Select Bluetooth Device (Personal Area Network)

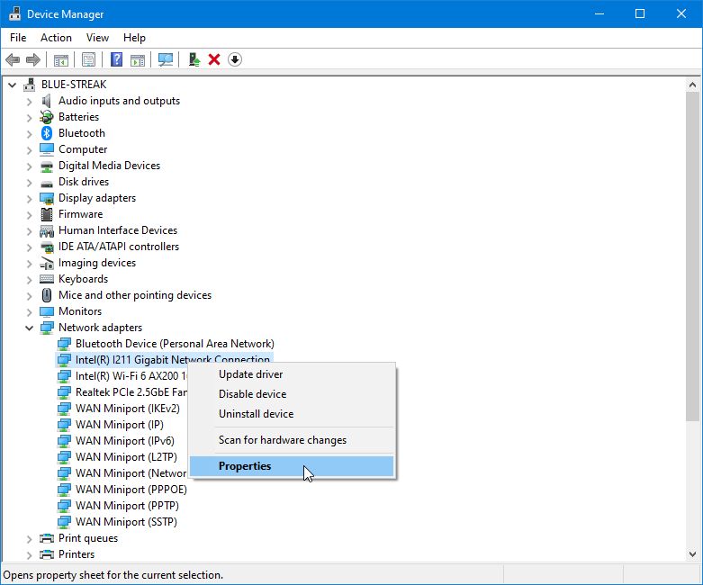point(175,344)
